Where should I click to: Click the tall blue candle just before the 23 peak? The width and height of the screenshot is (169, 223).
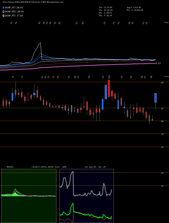[x=106, y=92]
